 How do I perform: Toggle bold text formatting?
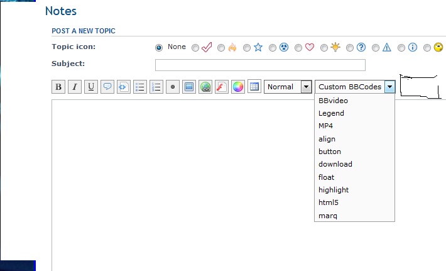pyautogui.click(x=58, y=87)
